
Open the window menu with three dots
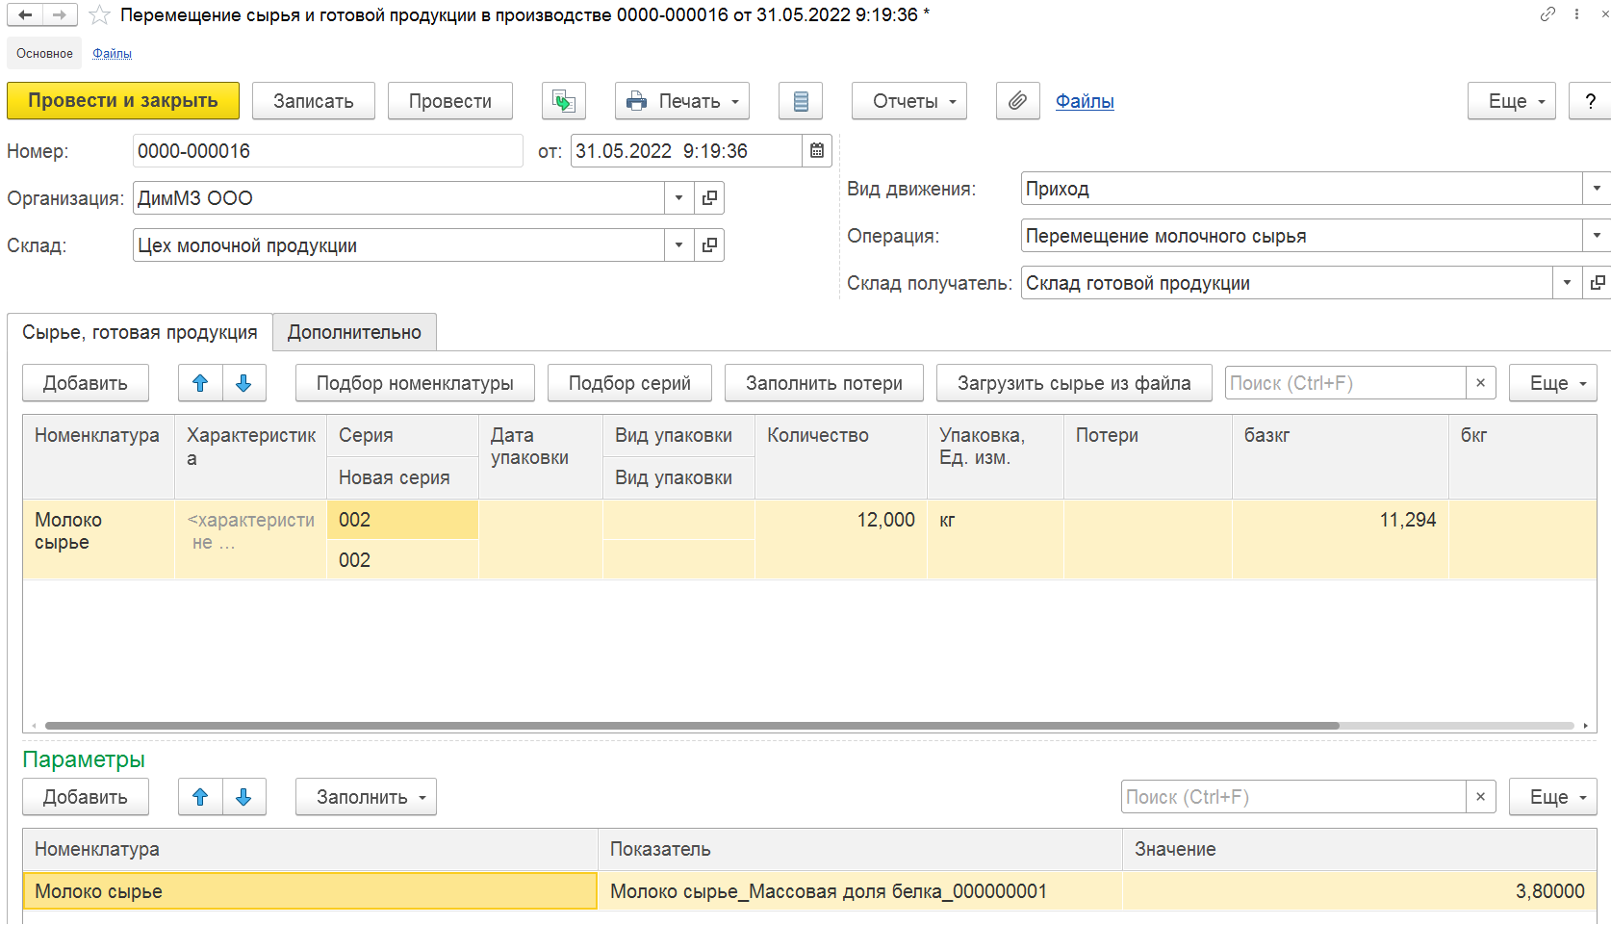tap(1576, 14)
